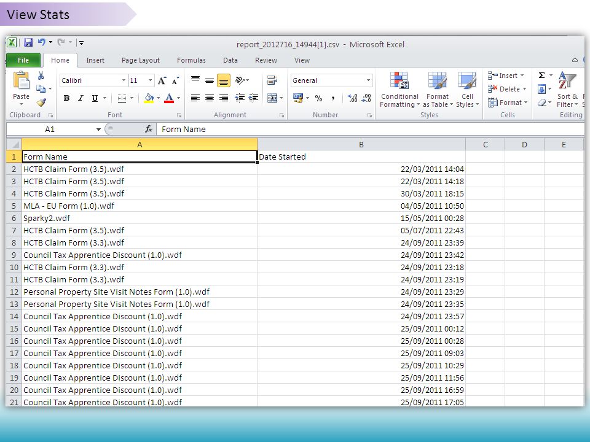Expand the Name Box dropdown arrow
Viewport: 590px width, 442px height.
click(98, 130)
